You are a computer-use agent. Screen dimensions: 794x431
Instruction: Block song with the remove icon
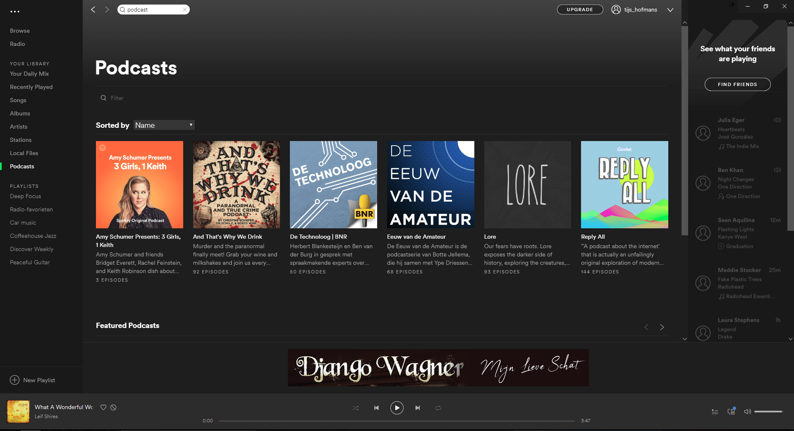pos(113,407)
